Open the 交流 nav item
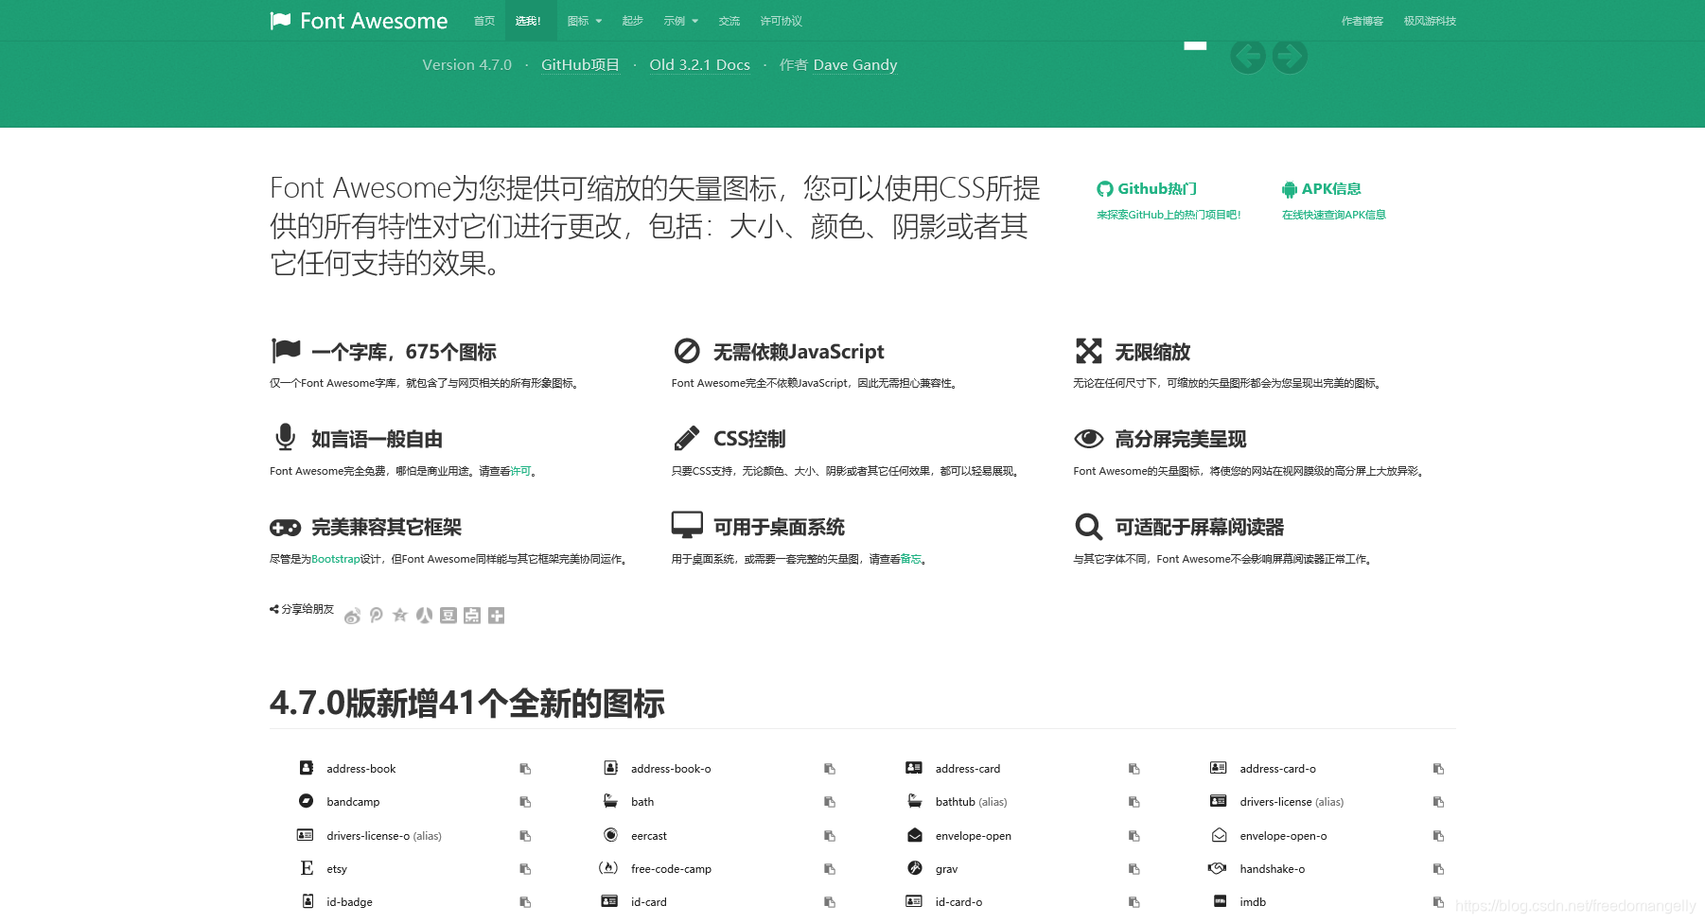This screenshot has width=1705, height=923. [729, 21]
